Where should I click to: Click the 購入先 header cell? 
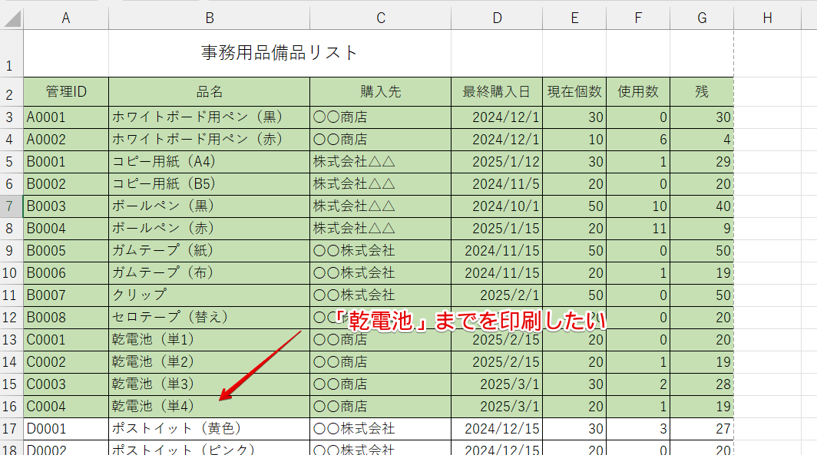coord(379,91)
